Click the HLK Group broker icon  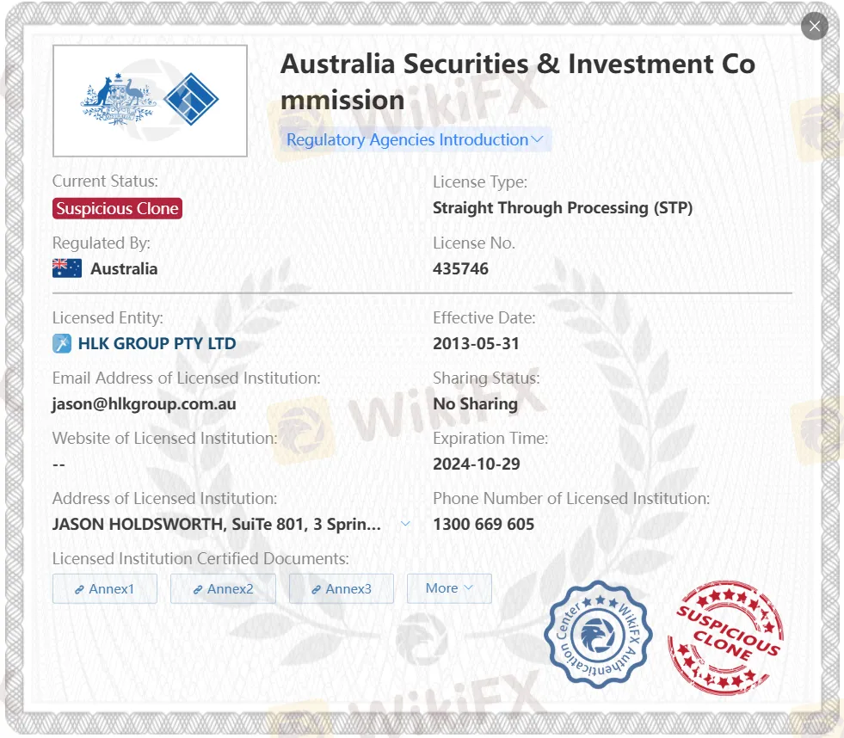coord(62,343)
